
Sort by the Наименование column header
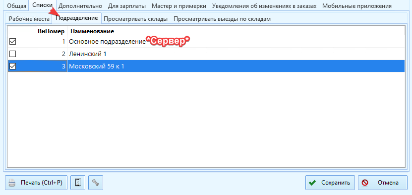(92, 32)
